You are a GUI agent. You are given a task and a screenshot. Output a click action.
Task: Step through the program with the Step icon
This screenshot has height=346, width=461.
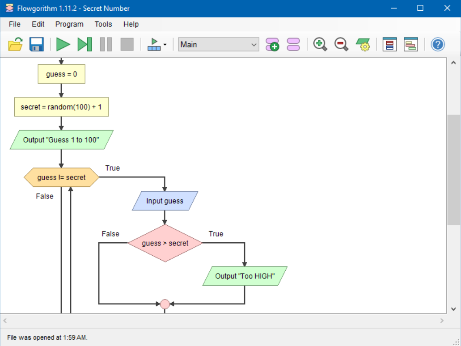pos(85,44)
